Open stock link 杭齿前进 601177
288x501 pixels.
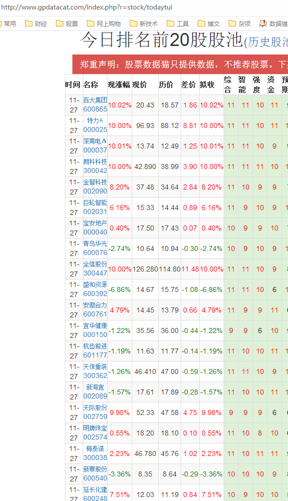pos(95,351)
